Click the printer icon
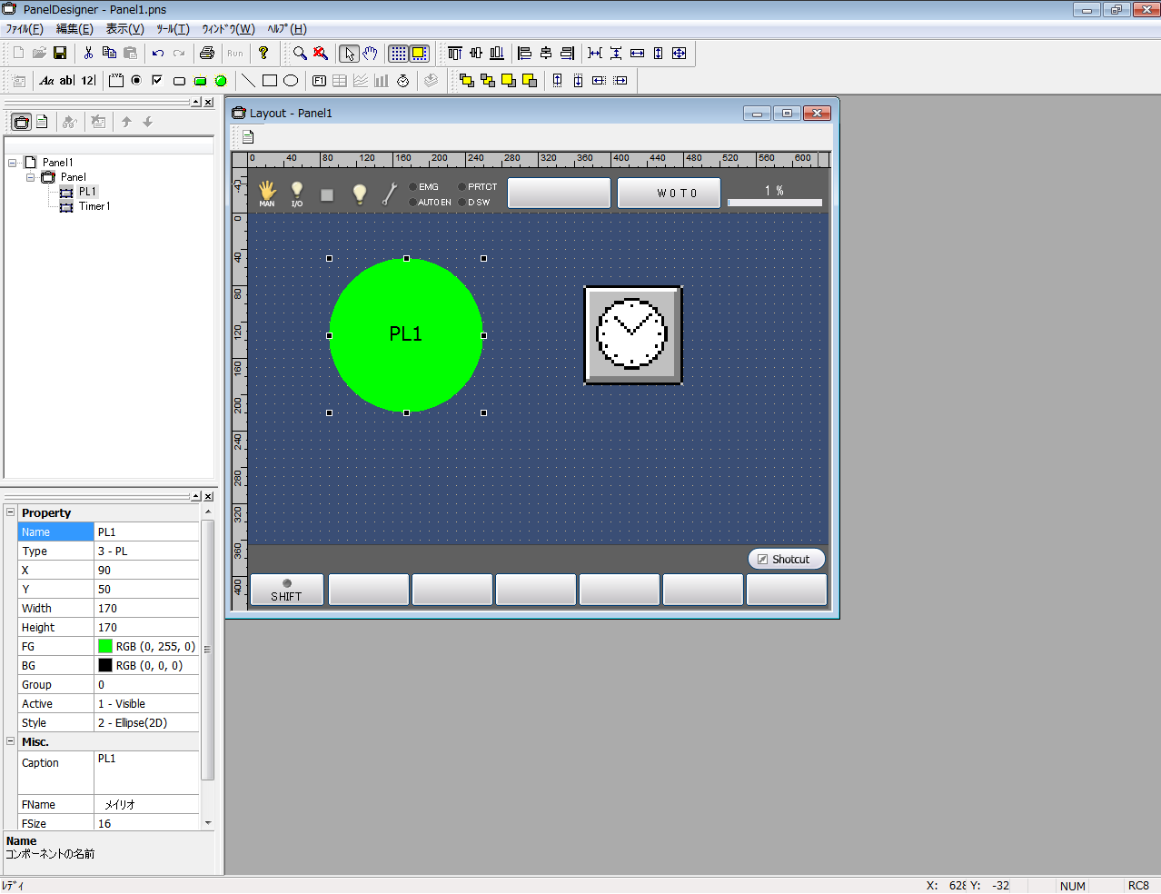This screenshot has height=894, width=1161. click(207, 54)
